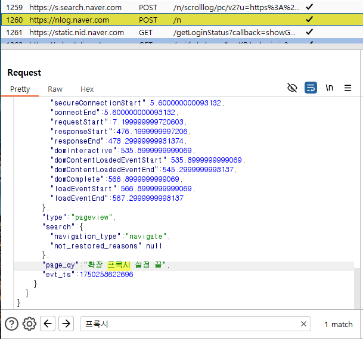The image size is (363, 339).
Task: Click the domComplete value
Action: pos(144,179)
